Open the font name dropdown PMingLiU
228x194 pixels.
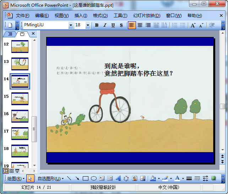(71, 25)
